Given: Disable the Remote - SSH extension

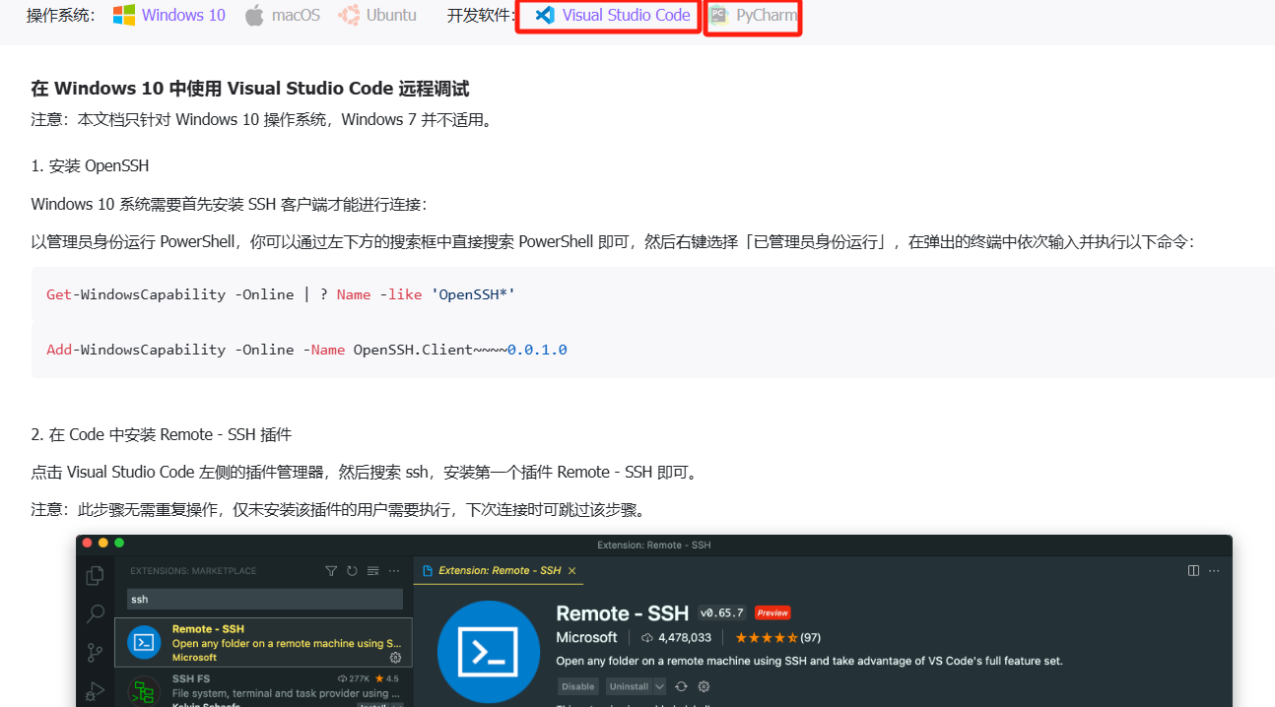Looking at the screenshot, I should pyautogui.click(x=578, y=686).
